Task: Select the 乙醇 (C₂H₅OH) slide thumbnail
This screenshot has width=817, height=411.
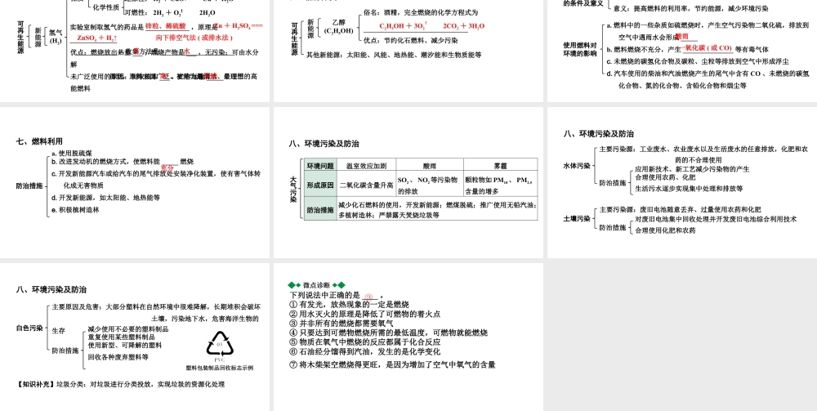Action: [x=408, y=51]
